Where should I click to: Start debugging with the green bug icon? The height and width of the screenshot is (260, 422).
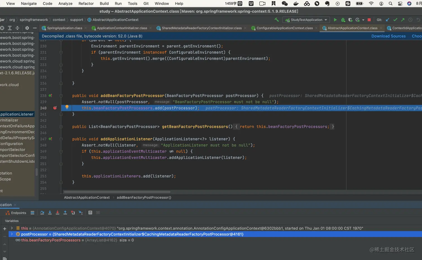click(x=343, y=20)
